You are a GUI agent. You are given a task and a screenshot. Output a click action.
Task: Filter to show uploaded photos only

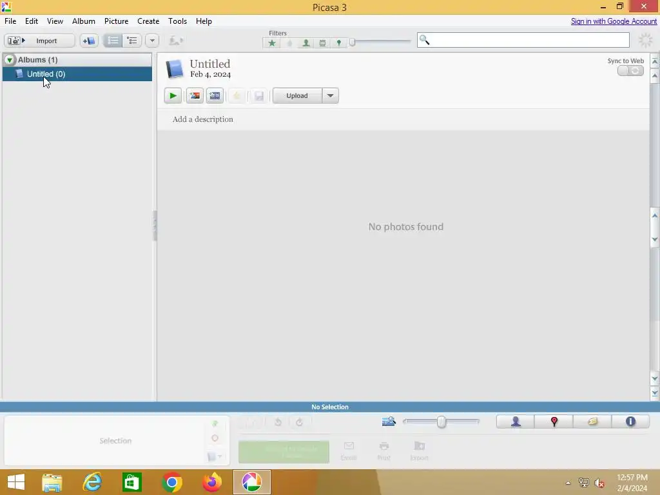[x=289, y=43]
